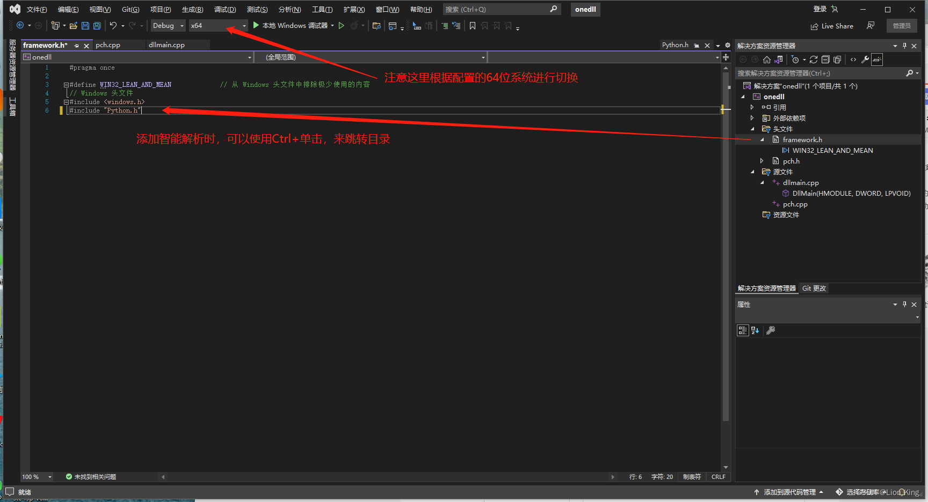Screen dimensions: 928x502
Task: Expand the 外部依赖项 tree node
Action: (752, 117)
